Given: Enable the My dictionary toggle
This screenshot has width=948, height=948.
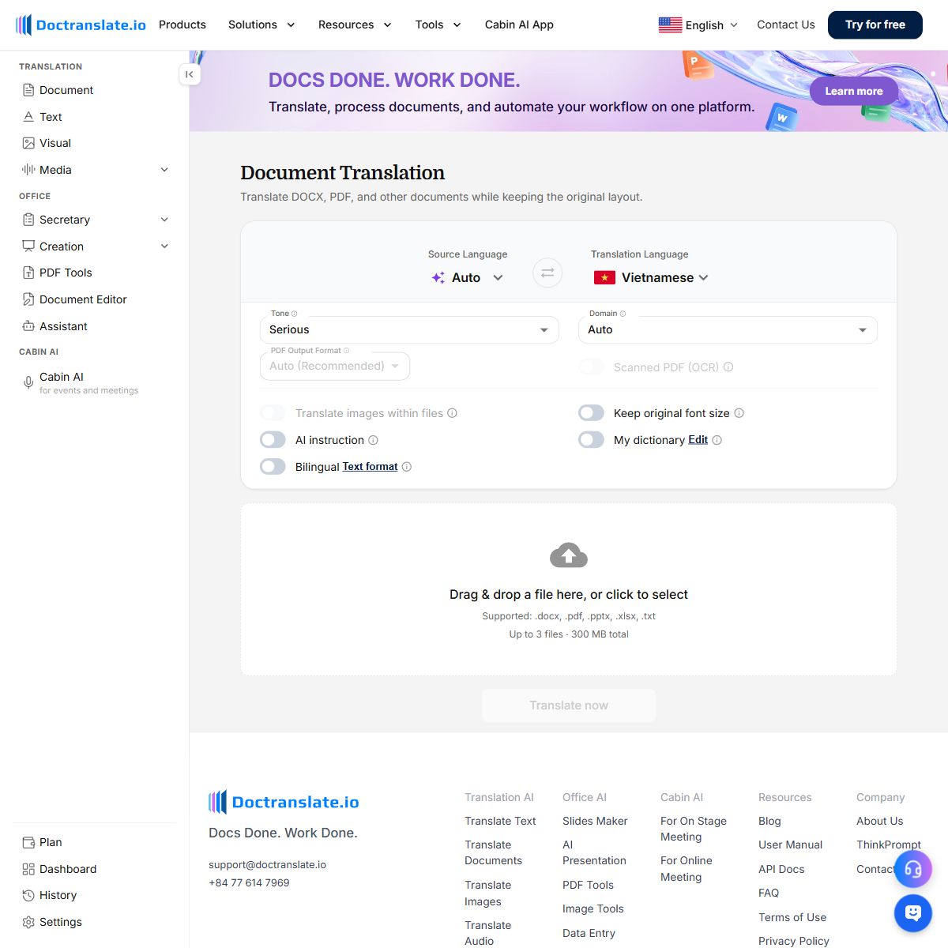Looking at the screenshot, I should click(591, 440).
